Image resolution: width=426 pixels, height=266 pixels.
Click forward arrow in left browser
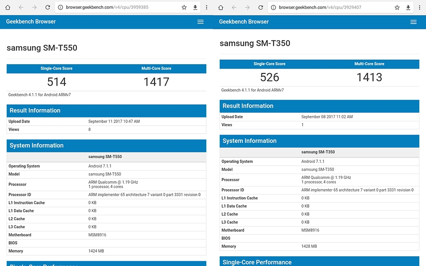pos(34,8)
